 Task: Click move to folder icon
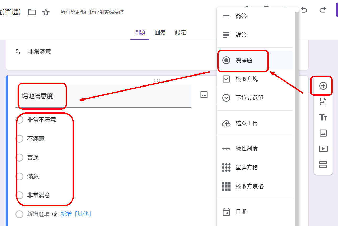[x=32, y=12]
